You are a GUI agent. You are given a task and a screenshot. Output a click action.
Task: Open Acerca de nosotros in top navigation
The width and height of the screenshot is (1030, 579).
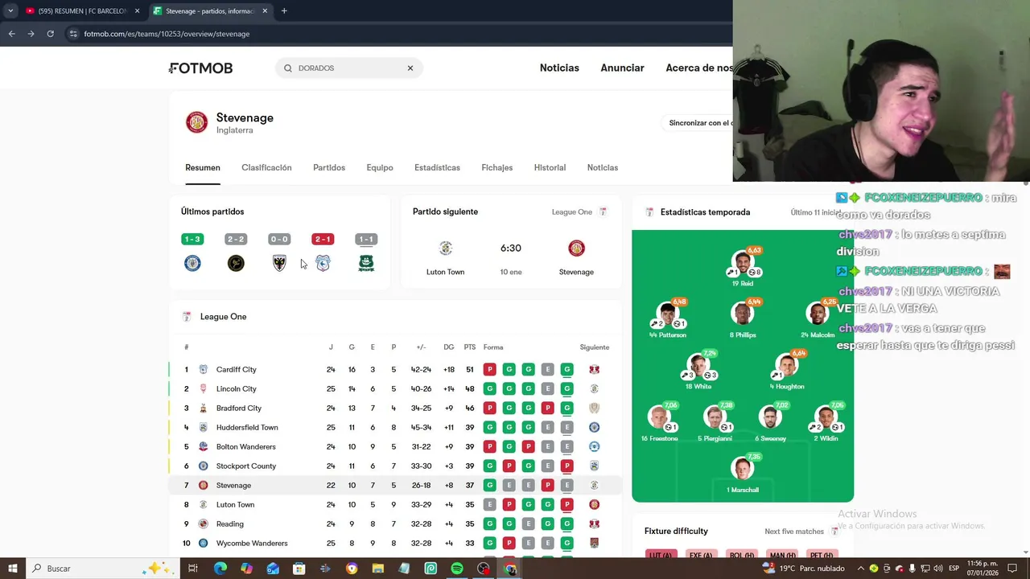tap(699, 68)
